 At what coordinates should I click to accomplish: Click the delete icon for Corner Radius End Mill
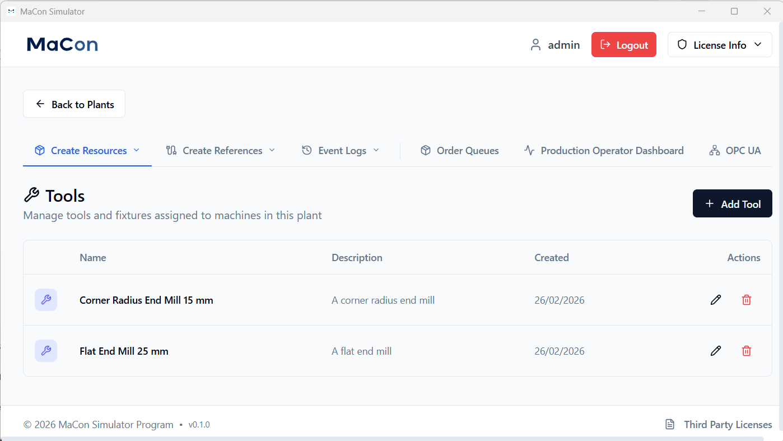(x=746, y=300)
